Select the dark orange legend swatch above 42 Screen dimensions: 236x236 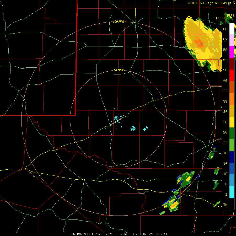(x=232, y=87)
